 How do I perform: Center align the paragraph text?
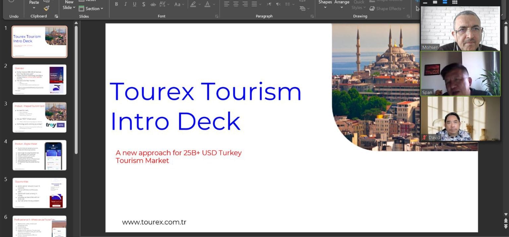(x=236, y=4)
